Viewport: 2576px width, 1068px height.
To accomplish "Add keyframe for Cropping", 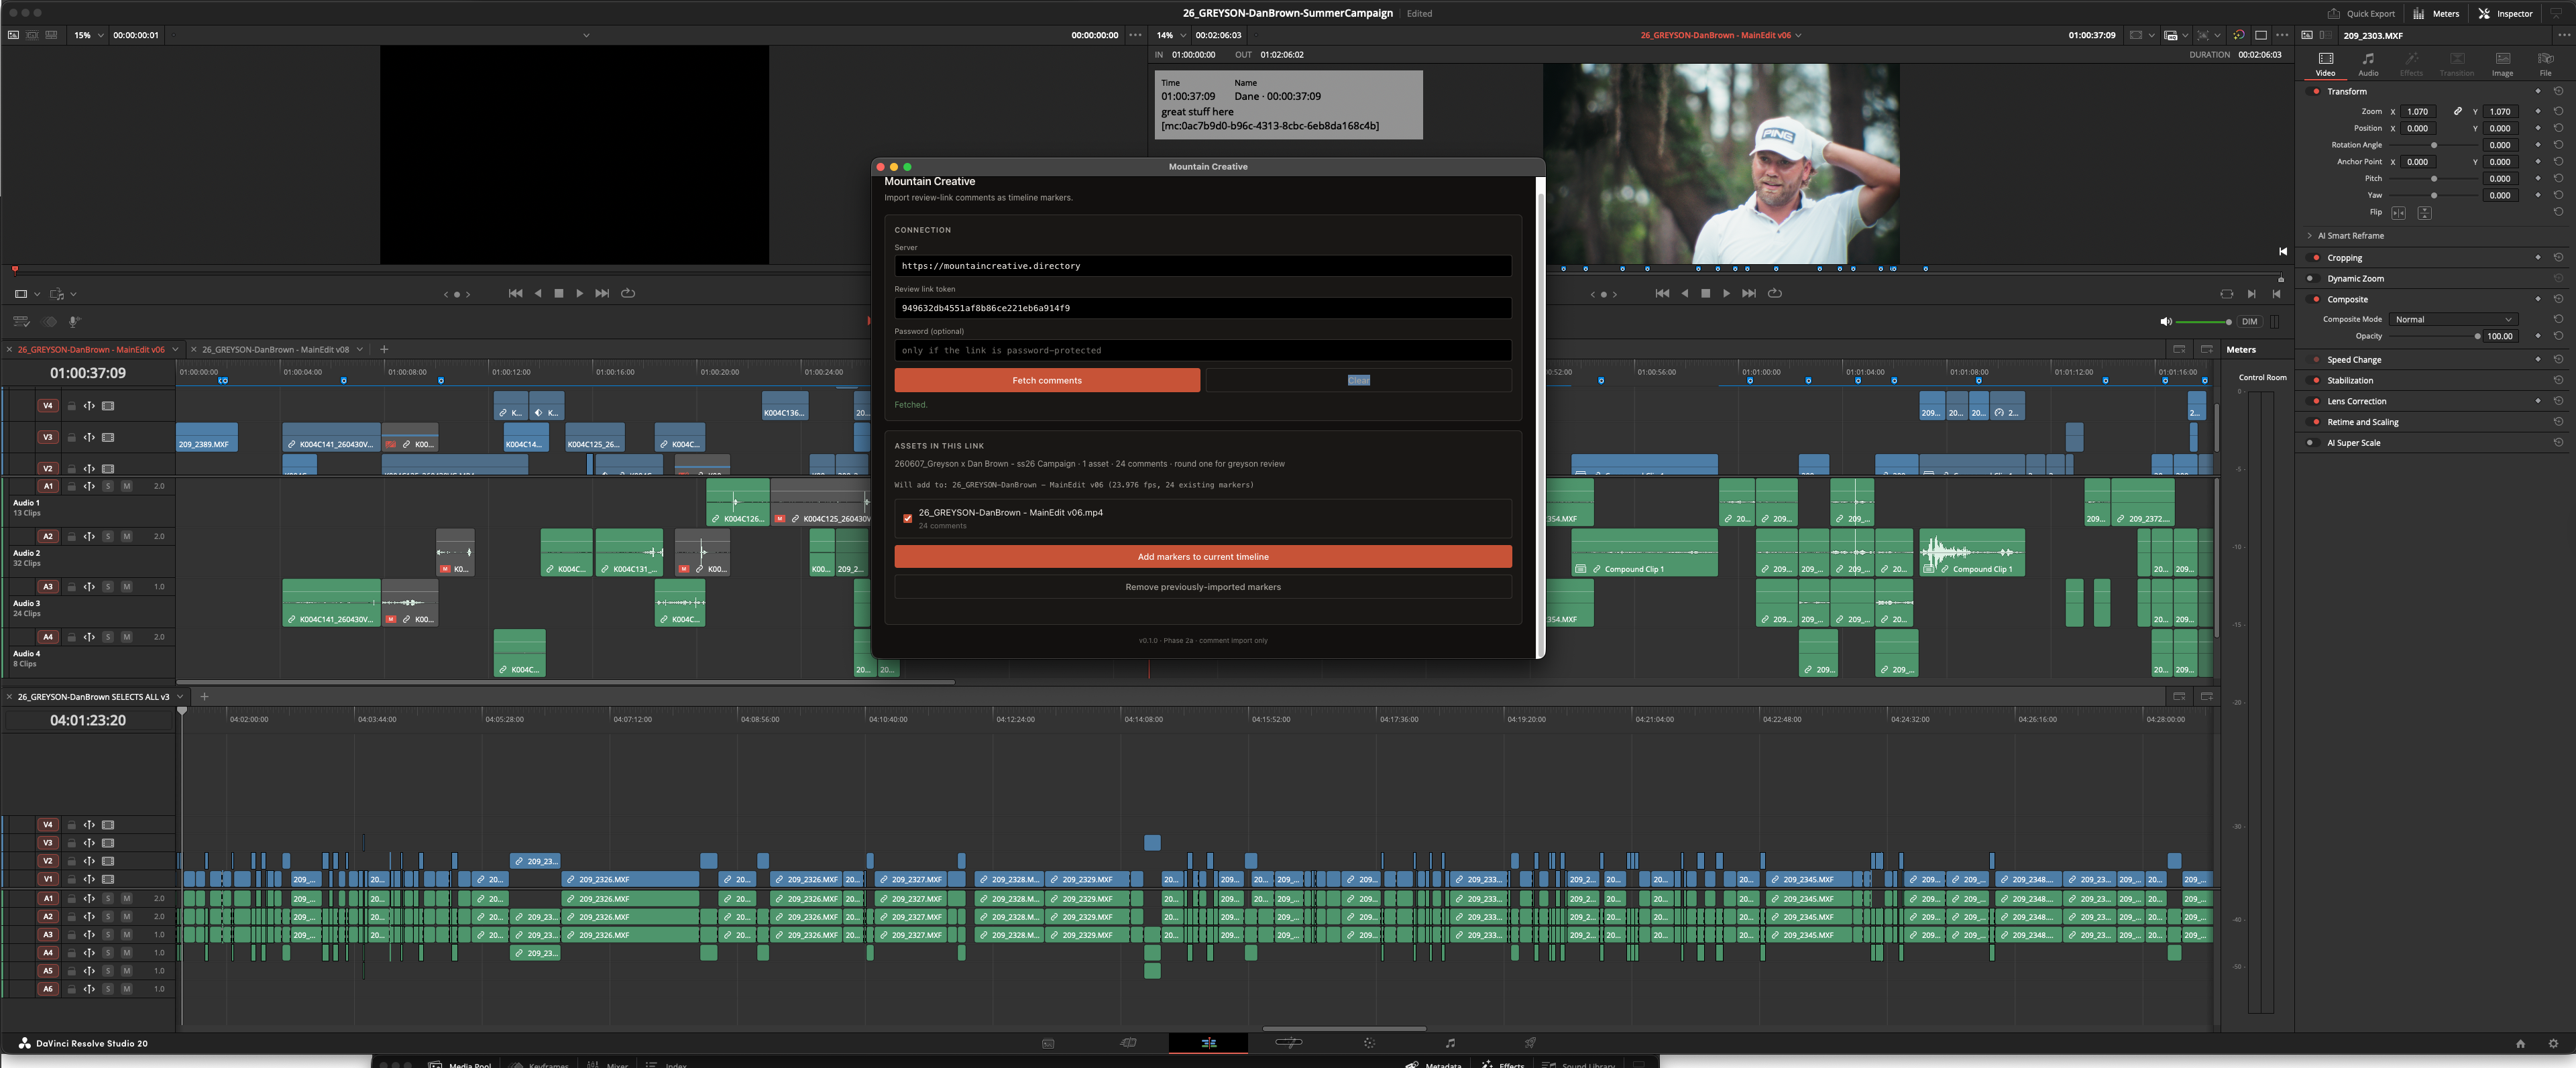I will (x=2537, y=257).
